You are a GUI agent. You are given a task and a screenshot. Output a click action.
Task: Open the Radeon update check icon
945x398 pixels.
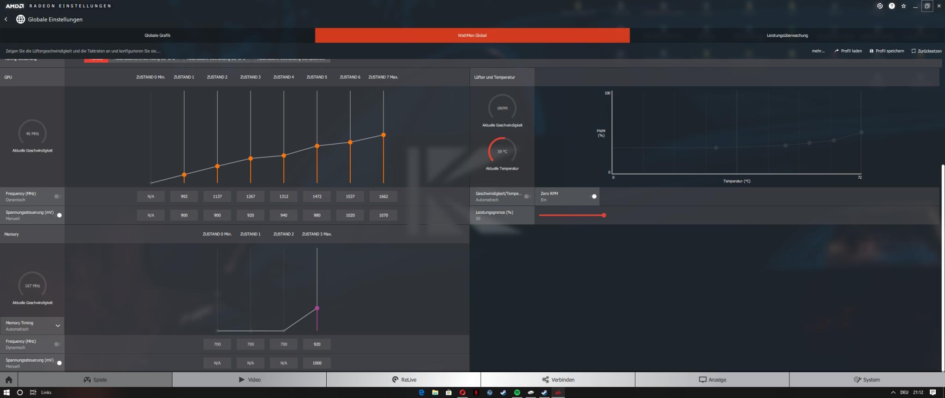coord(880,6)
